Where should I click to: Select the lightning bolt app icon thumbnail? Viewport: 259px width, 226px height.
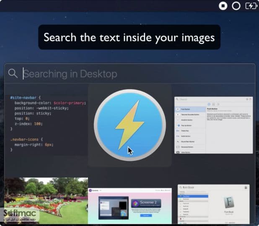point(130,126)
